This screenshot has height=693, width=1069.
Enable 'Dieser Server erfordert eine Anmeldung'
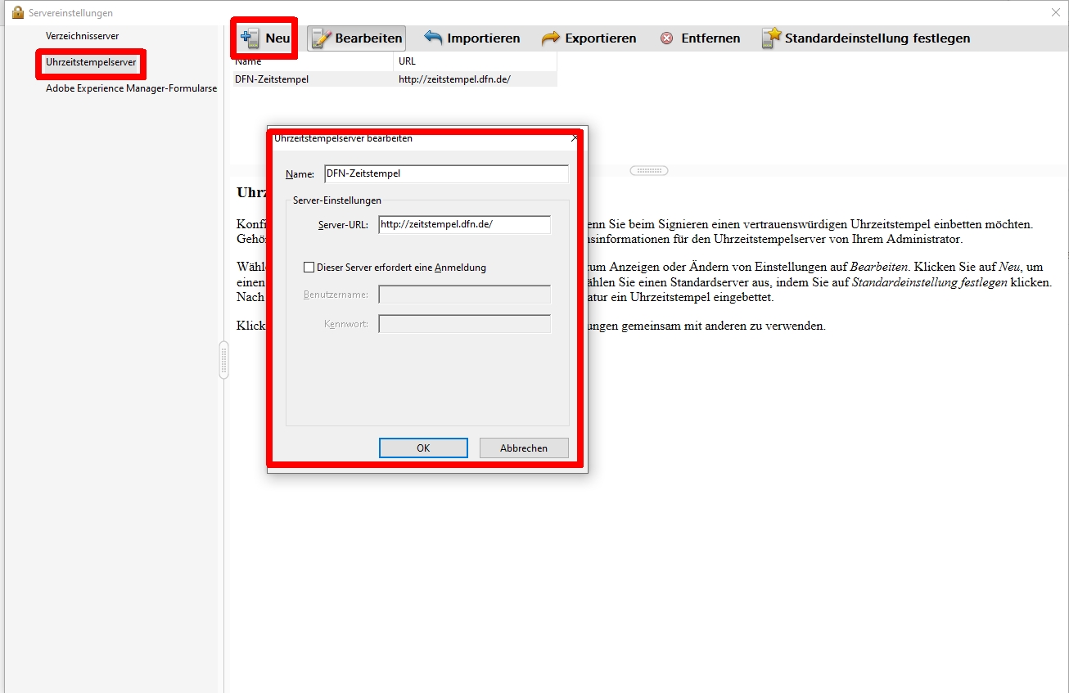click(309, 267)
